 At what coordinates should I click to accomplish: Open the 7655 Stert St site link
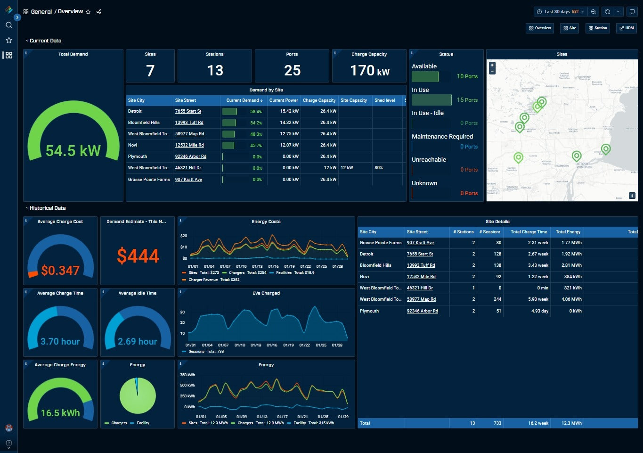pyautogui.click(x=188, y=111)
